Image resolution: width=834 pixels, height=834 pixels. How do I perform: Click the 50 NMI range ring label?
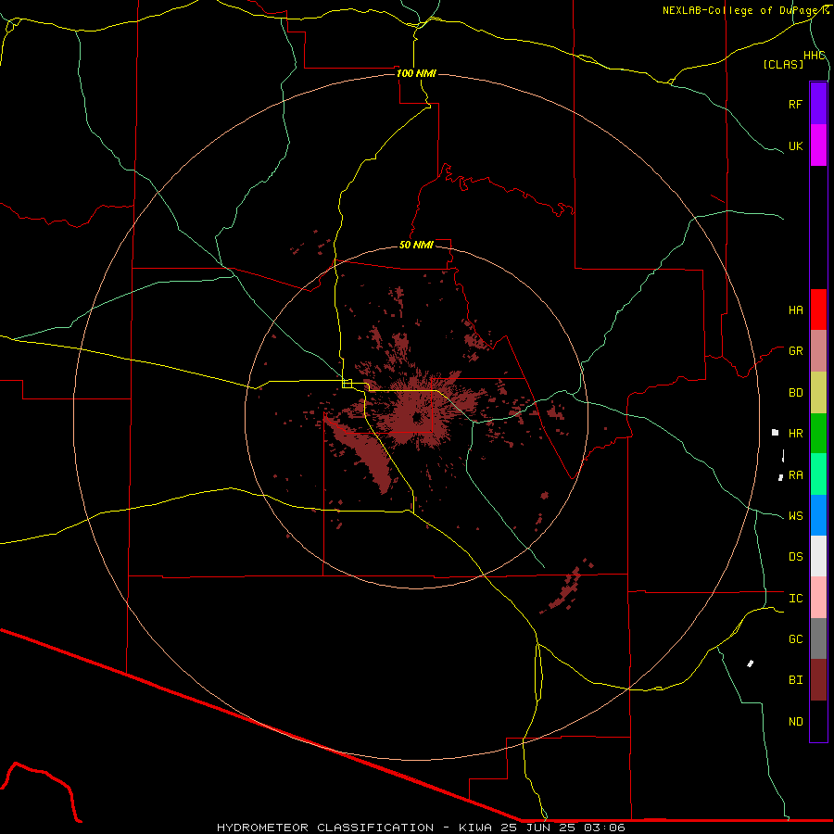coord(416,245)
